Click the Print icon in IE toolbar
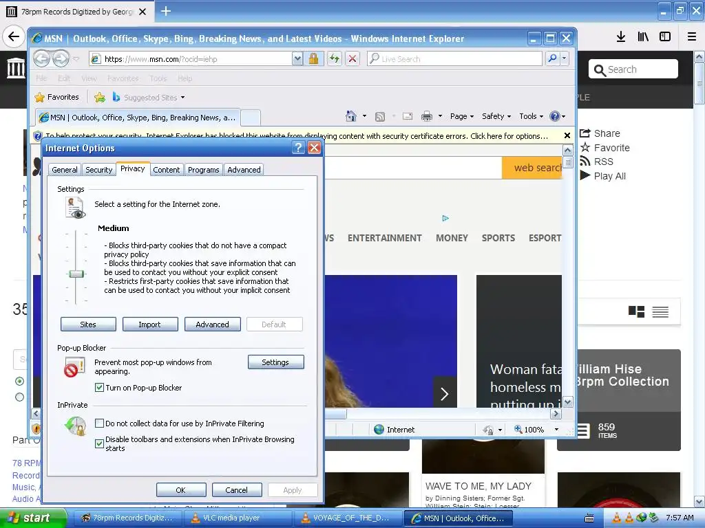Viewport: 705px width, 528px height. click(427, 116)
